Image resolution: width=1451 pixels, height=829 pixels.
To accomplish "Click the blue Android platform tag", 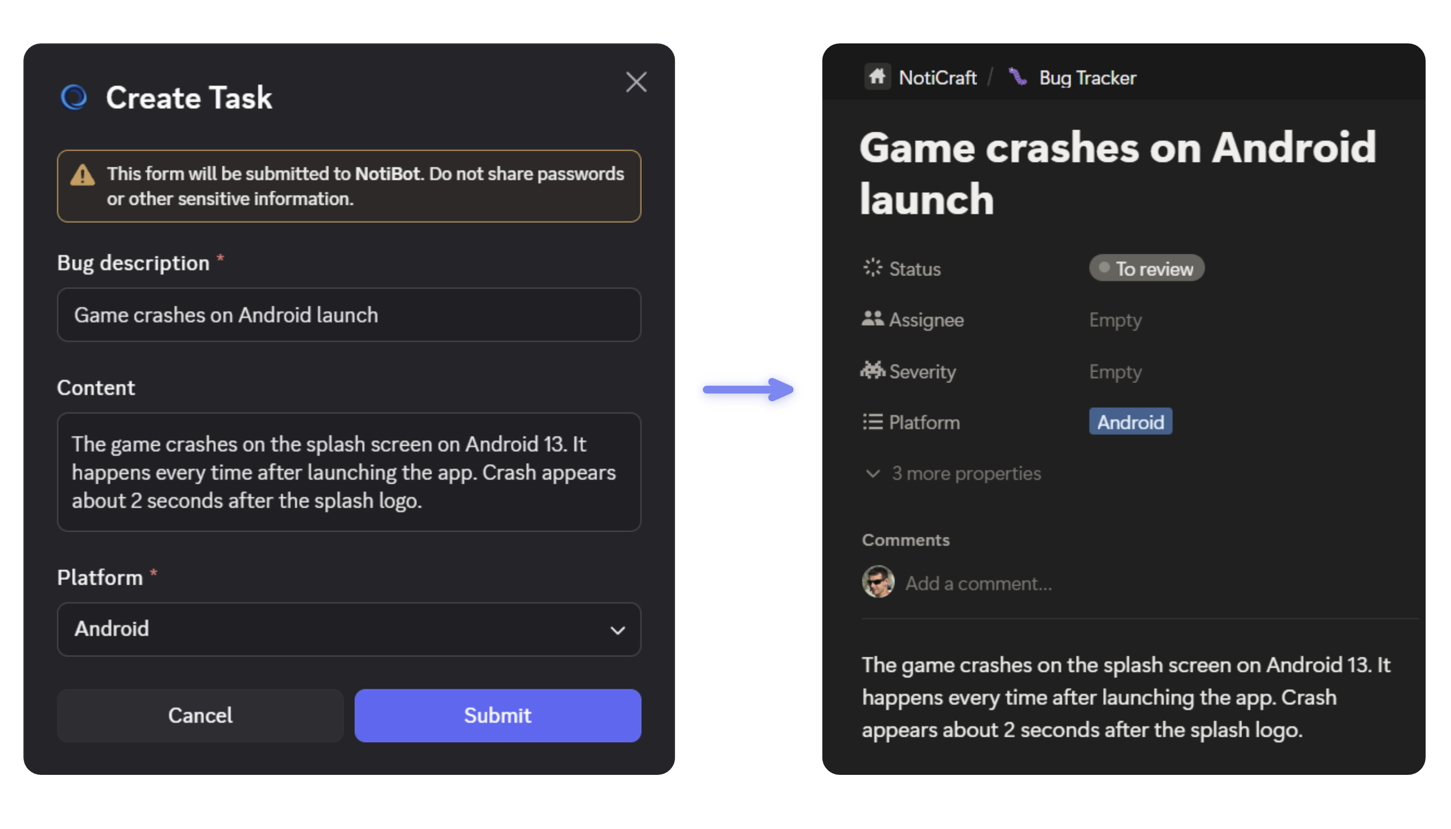I will (1130, 422).
